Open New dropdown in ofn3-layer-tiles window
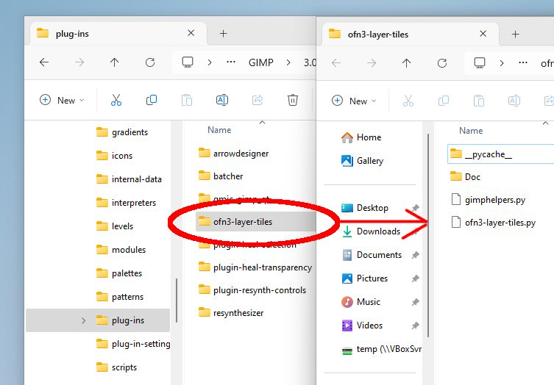The image size is (554, 385). pyautogui.click(x=354, y=101)
